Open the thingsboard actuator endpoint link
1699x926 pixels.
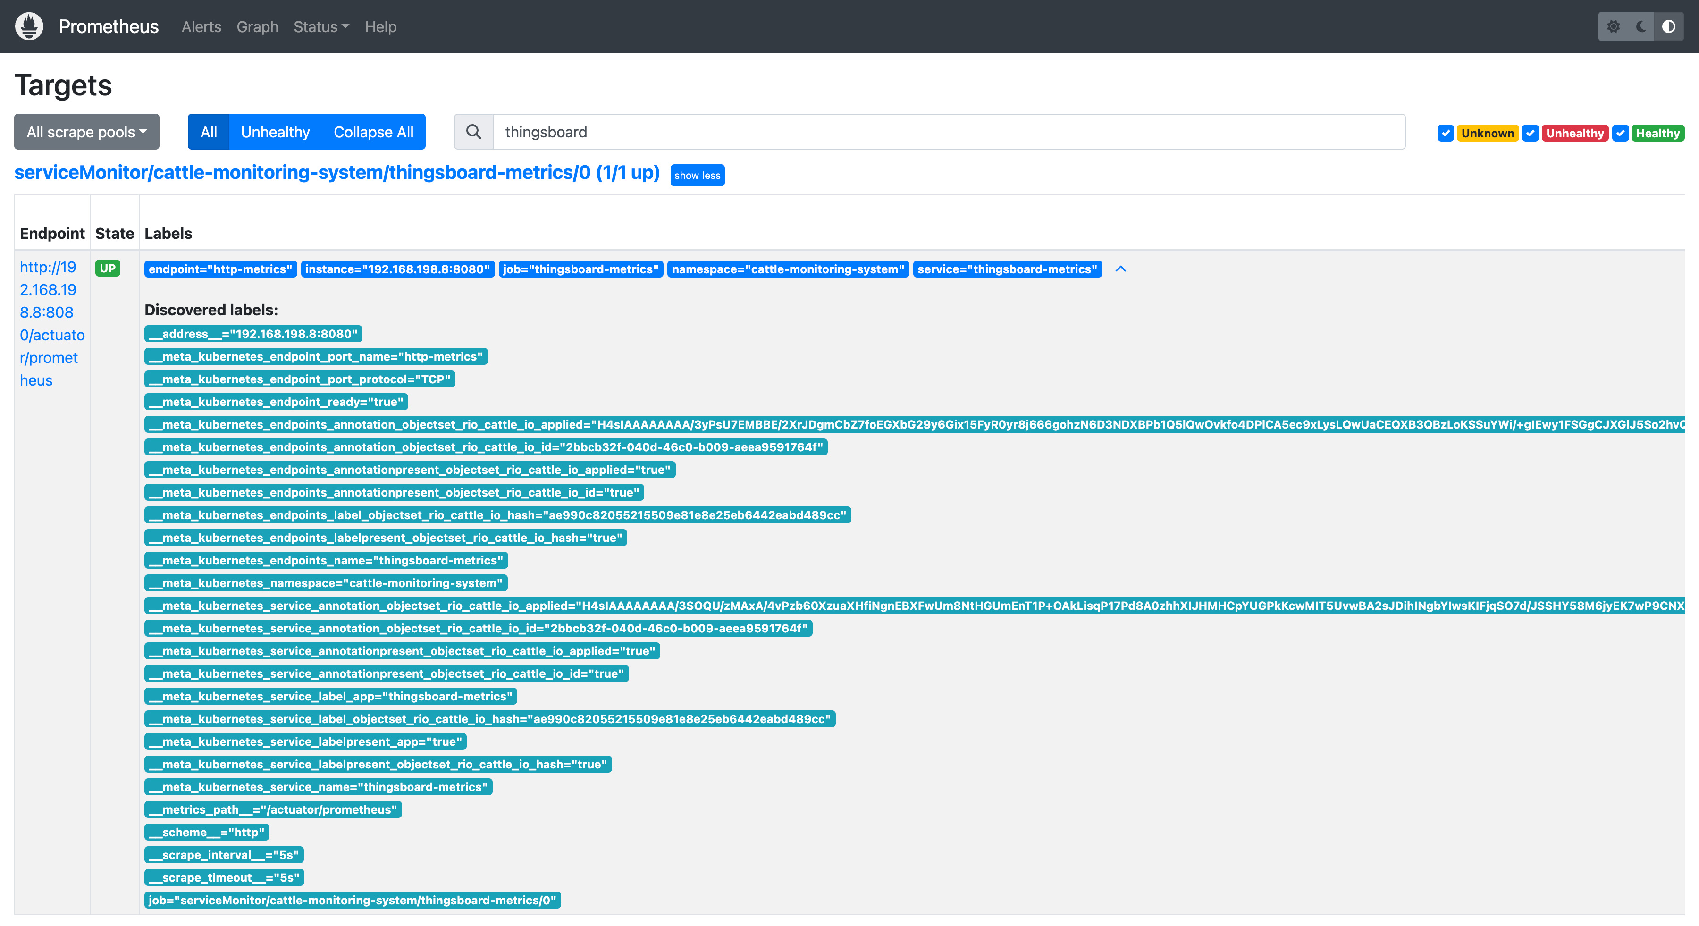(51, 323)
